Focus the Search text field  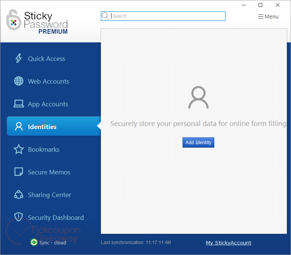(166, 16)
